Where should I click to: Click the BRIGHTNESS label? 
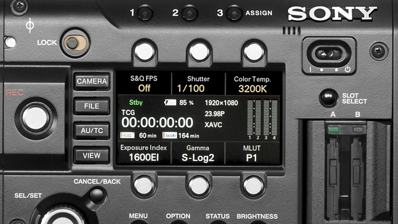[x=257, y=216]
